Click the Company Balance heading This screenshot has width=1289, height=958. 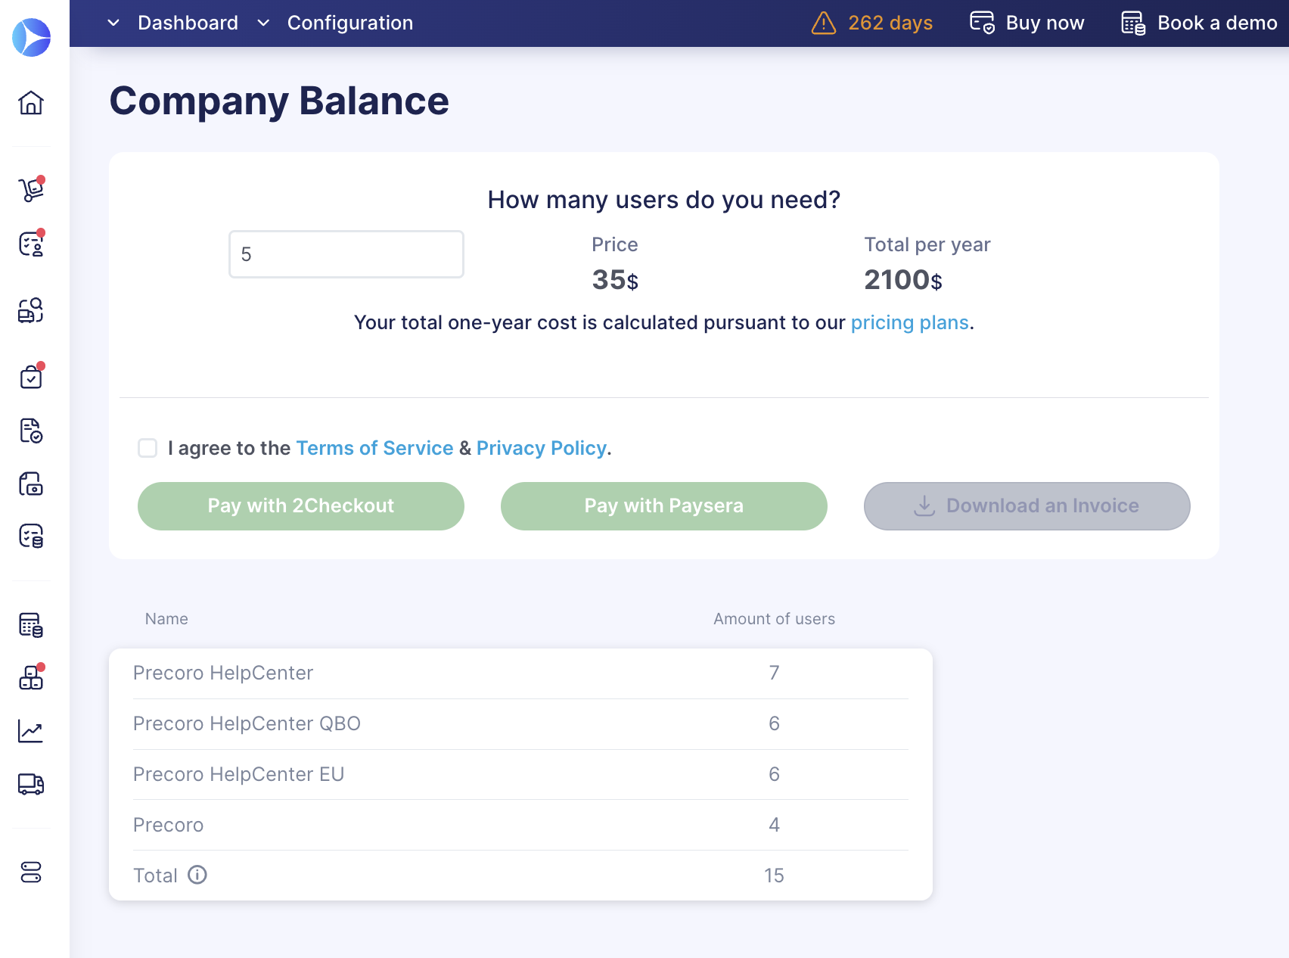[279, 101]
